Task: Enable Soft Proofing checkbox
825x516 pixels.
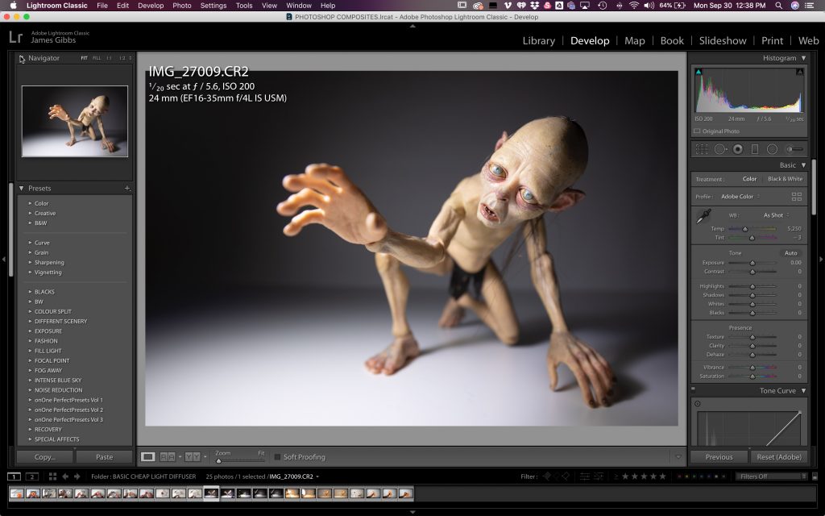Action: (x=277, y=457)
